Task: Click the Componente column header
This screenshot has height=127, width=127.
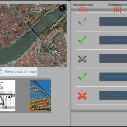Action: [117, 5]
